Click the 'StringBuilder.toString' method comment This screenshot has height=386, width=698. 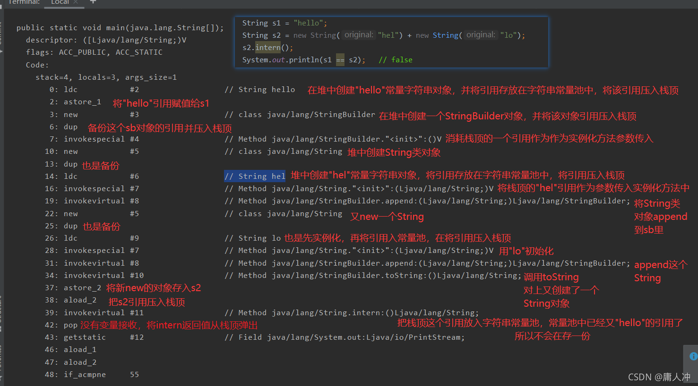coord(373,276)
